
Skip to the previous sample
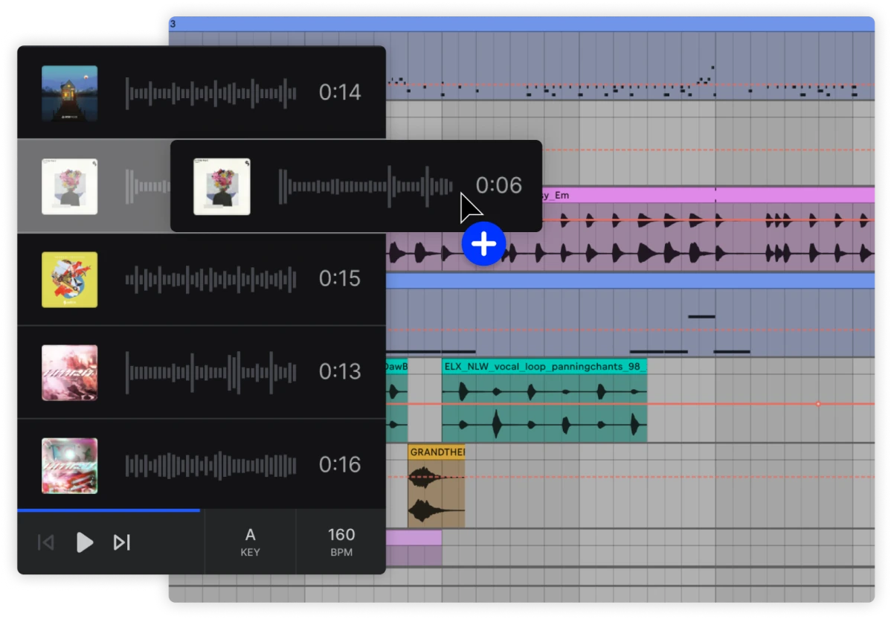46,542
